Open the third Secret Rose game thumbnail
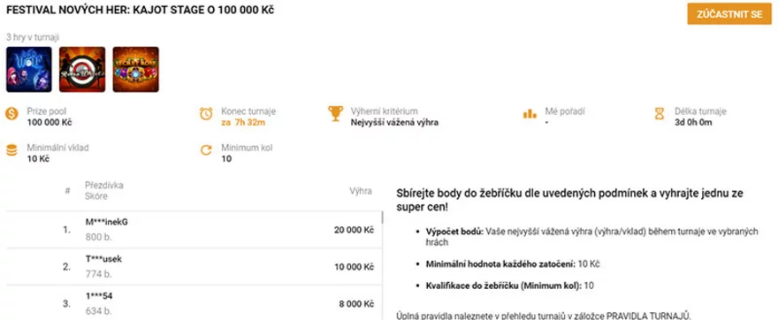Image resolution: width=778 pixels, height=320 pixels. coord(135,70)
